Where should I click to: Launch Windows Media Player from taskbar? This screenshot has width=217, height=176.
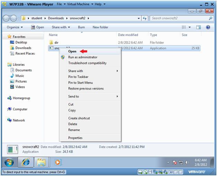(x=58, y=162)
